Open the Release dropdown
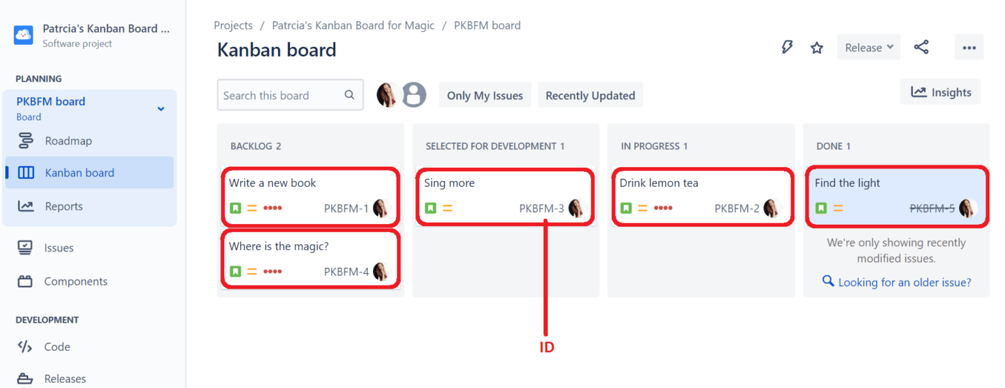The image size is (1005, 388). coord(868,46)
